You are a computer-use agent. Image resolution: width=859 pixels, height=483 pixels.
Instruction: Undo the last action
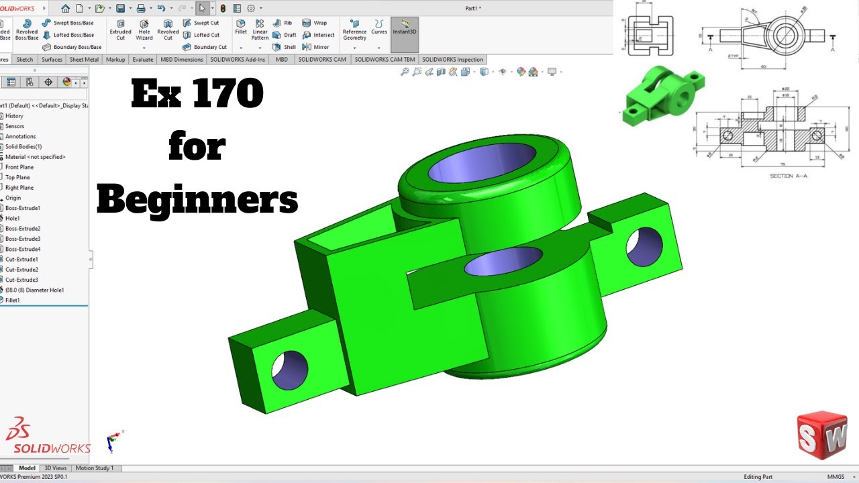click(161, 9)
